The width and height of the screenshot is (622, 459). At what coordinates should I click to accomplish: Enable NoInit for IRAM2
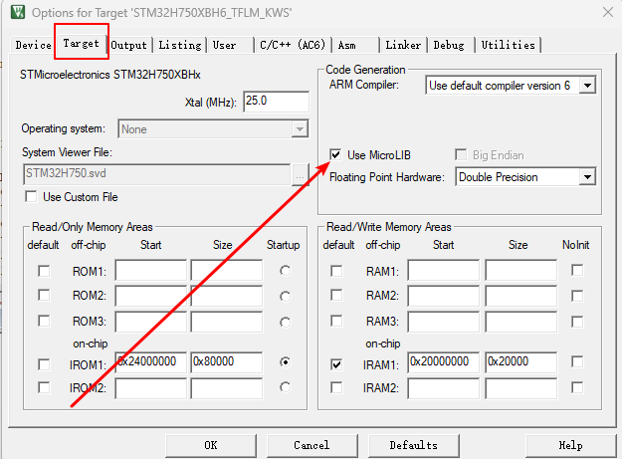point(577,387)
